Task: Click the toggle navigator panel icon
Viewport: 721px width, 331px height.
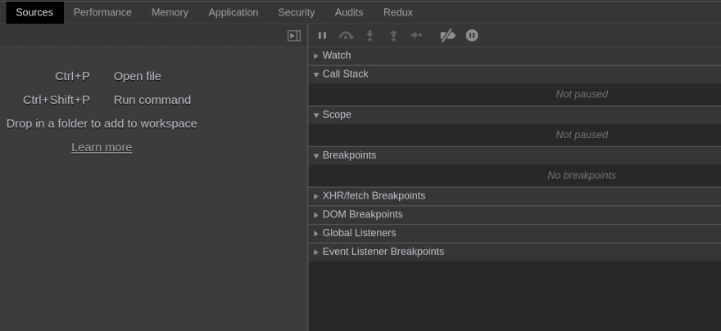Action: tap(294, 36)
